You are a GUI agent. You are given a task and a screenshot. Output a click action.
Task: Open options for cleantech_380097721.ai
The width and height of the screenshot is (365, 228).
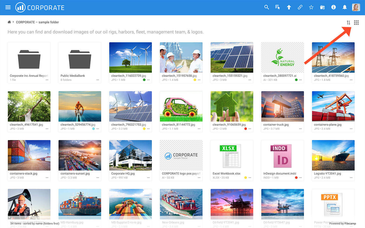coord(300,80)
